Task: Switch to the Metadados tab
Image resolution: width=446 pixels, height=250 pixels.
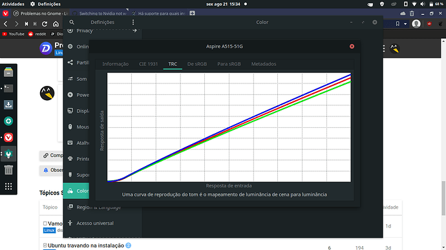Action: click(x=263, y=64)
